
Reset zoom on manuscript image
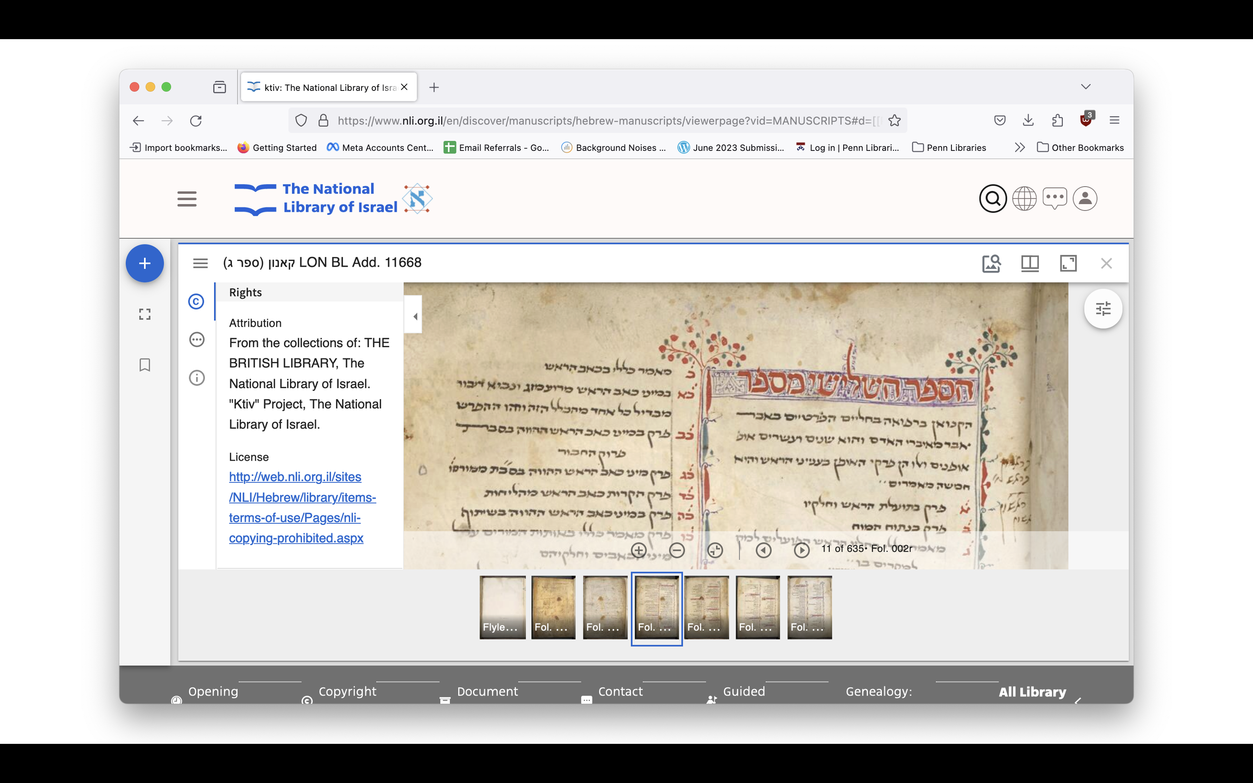click(x=715, y=550)
